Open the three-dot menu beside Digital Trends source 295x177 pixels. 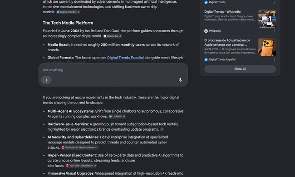point(274,2)
